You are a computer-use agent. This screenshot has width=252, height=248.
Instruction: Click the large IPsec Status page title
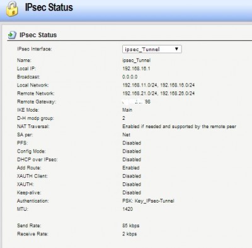click(49, 7)
